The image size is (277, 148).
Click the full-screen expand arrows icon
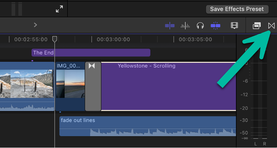pyautogui.click(x=60, y=9)
